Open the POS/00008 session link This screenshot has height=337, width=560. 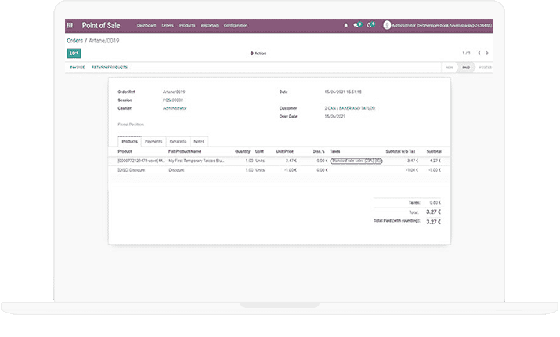pos(173,100)
